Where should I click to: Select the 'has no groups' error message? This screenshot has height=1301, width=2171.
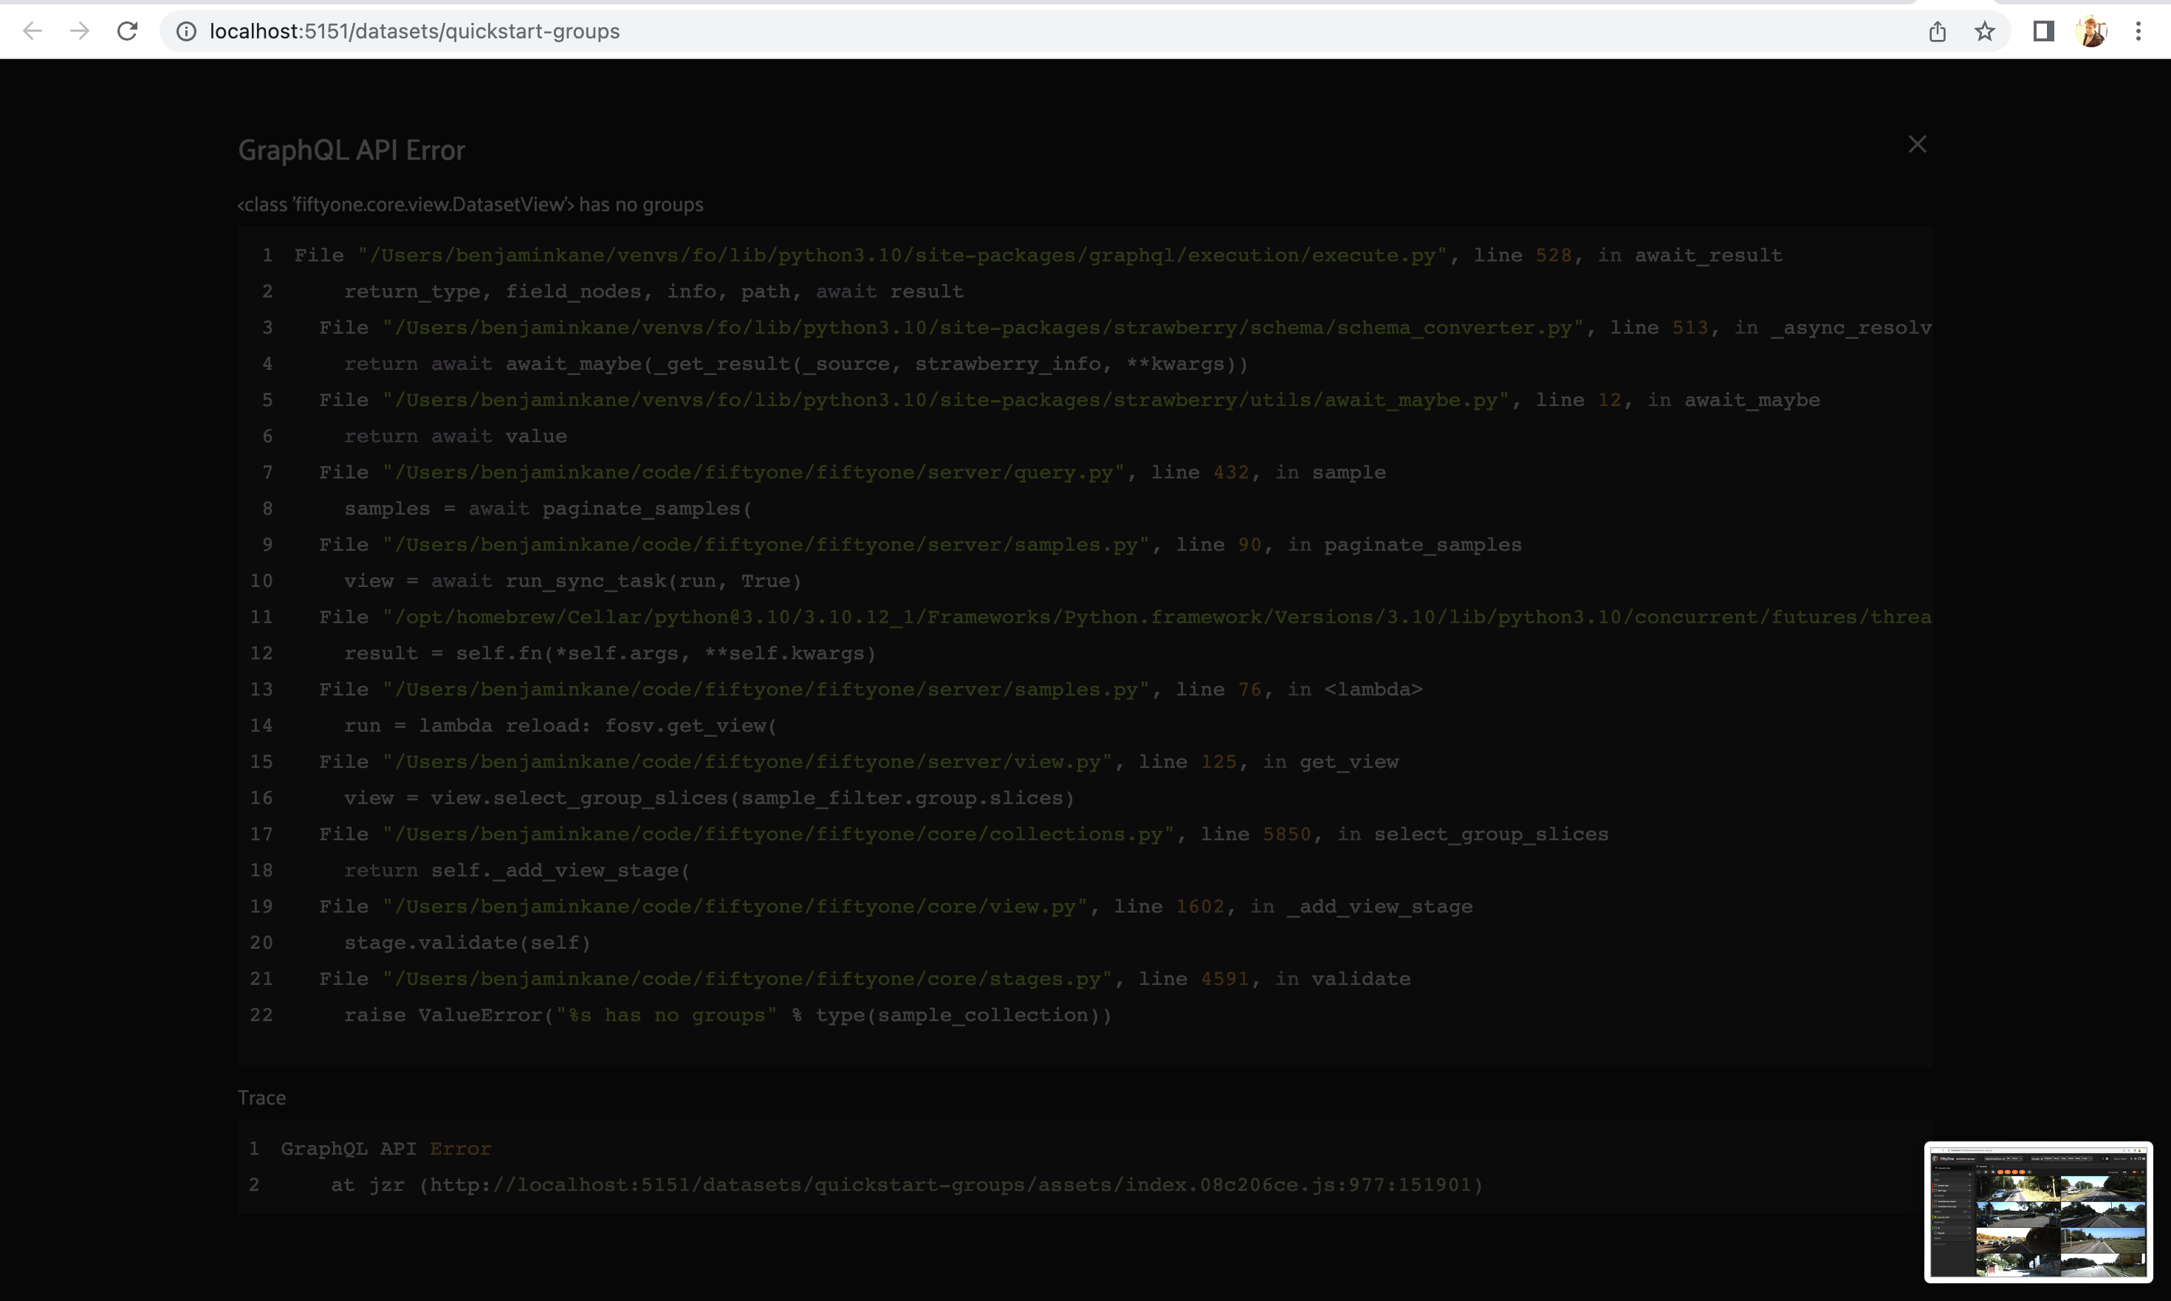[470, 205]
